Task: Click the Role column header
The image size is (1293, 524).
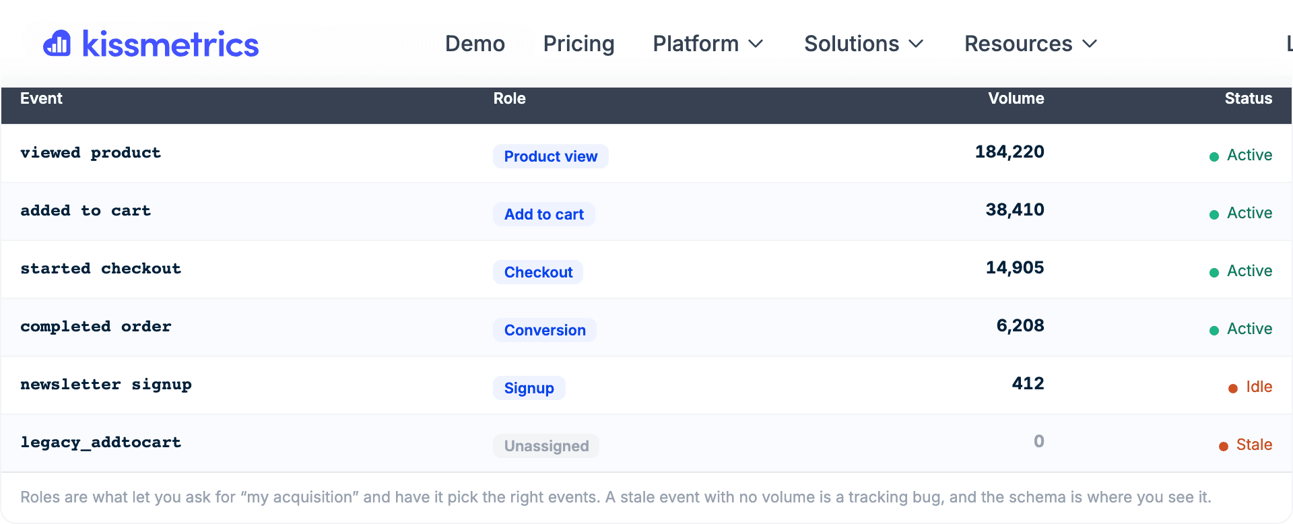Action: (509, 98)
